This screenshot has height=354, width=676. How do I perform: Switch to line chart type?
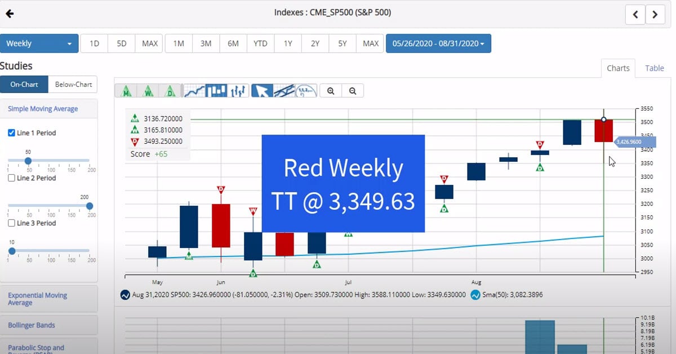(194, 91)
